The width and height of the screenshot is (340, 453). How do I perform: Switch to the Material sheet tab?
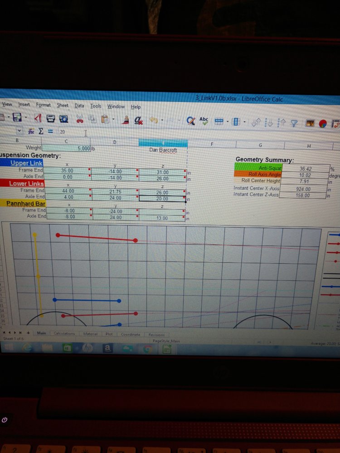coord(90,334)
